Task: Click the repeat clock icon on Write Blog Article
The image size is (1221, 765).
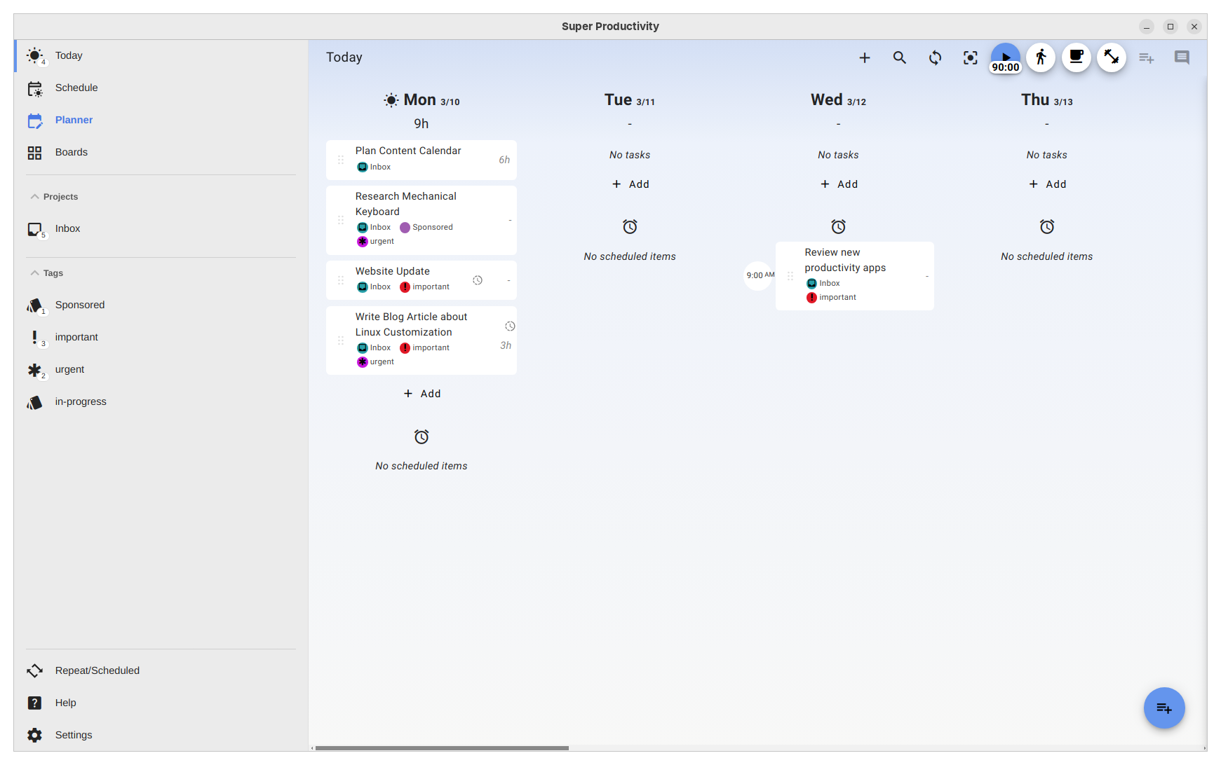Action: click(x=510, y=326)
